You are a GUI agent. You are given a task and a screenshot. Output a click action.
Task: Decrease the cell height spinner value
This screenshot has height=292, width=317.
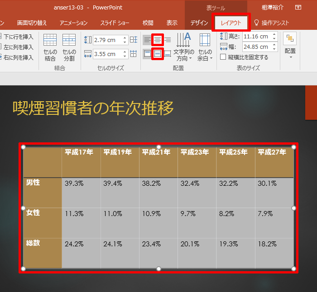click(125, 42)
